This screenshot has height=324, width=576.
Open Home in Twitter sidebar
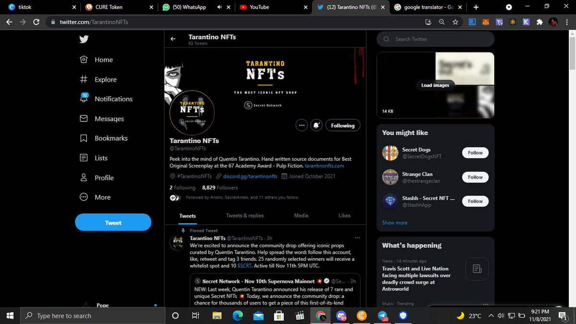(96, 60)
